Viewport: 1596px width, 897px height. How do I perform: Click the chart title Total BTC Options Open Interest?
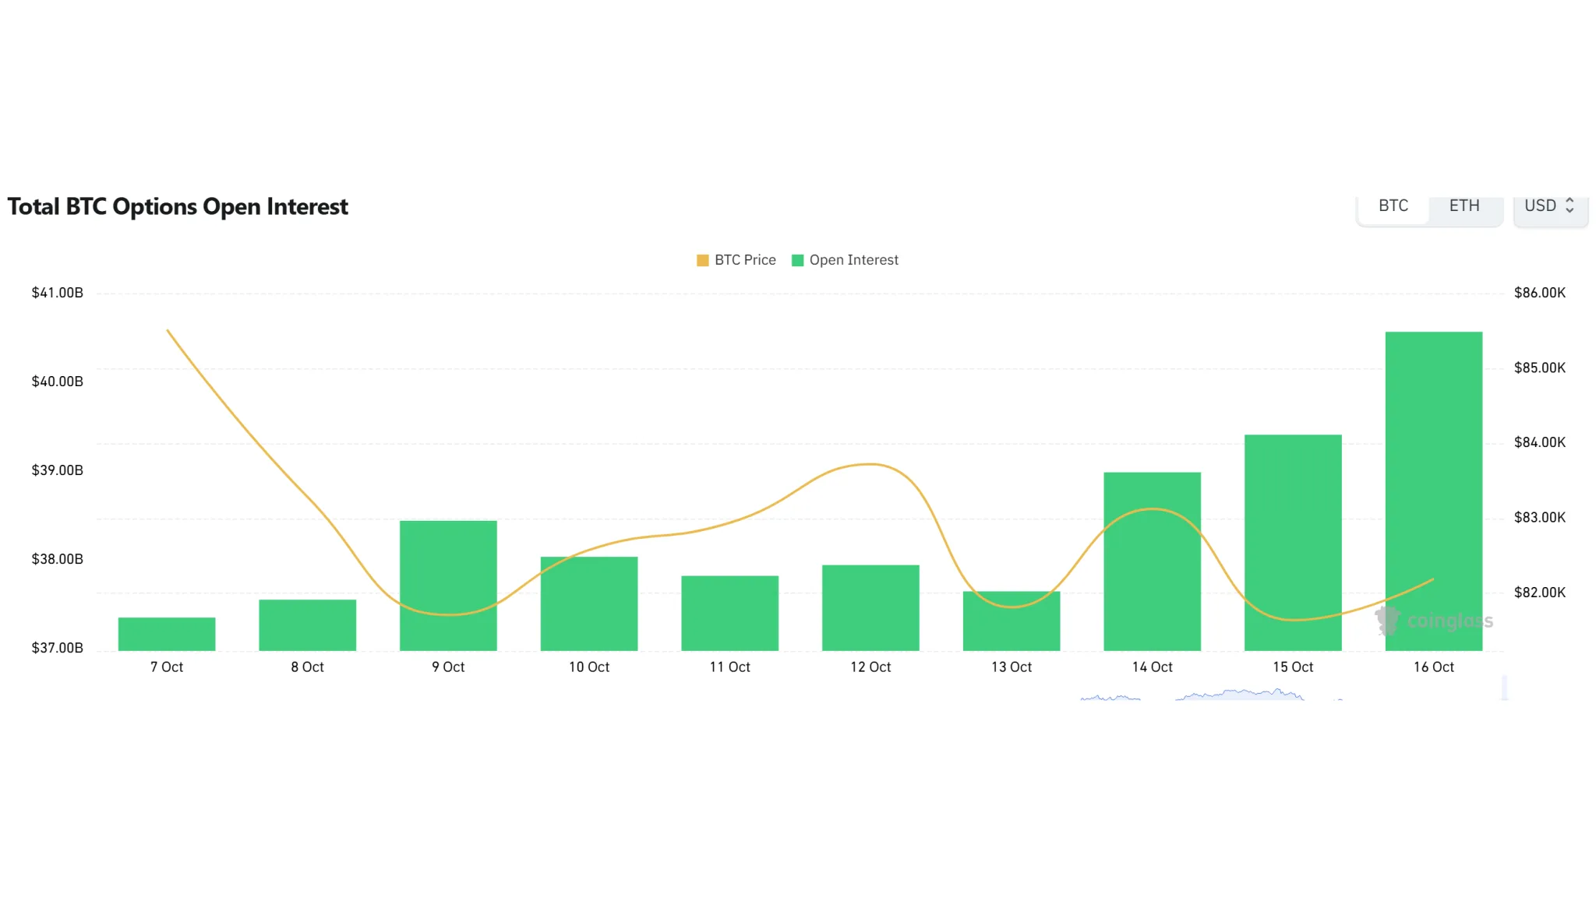178,207
